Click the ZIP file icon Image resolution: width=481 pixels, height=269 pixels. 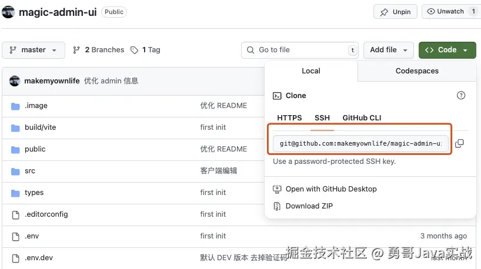(277, 206)
